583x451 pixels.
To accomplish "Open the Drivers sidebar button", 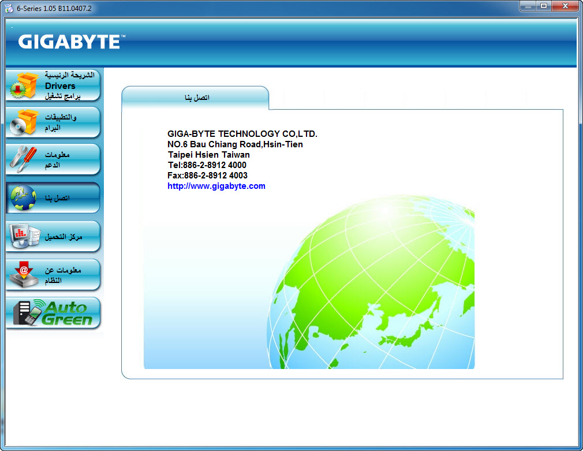I will coord(53,85).
